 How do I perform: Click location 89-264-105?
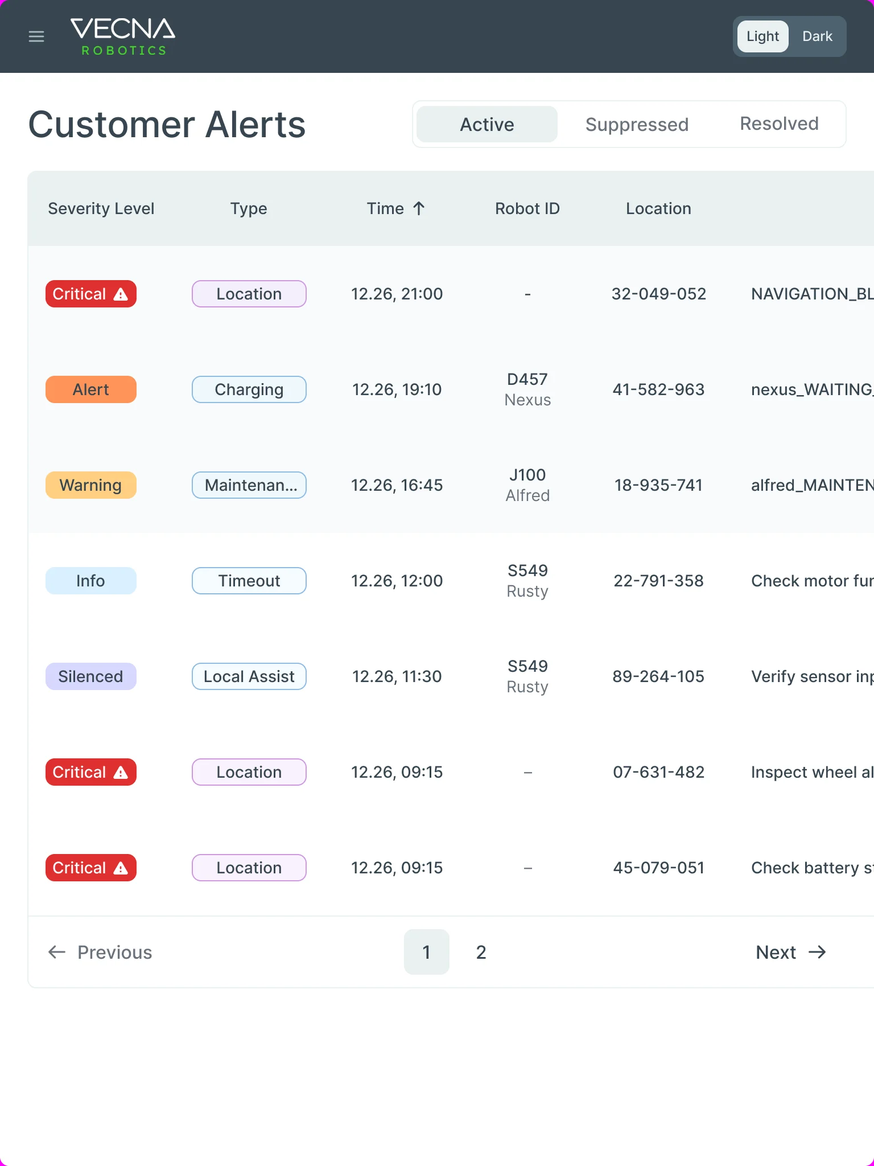658,676
